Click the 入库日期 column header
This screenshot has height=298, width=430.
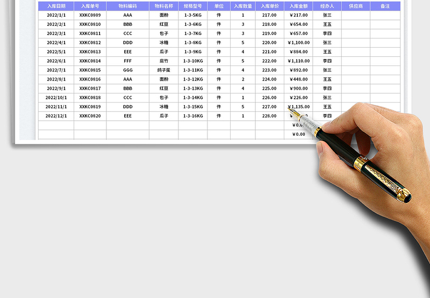click(56, 6)
